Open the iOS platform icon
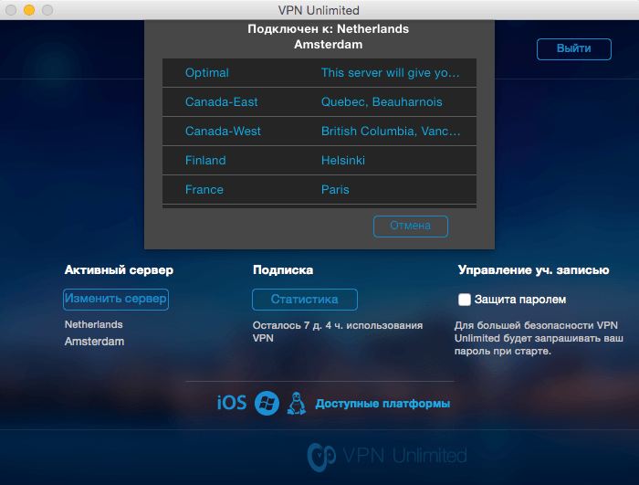 point(232,403)
